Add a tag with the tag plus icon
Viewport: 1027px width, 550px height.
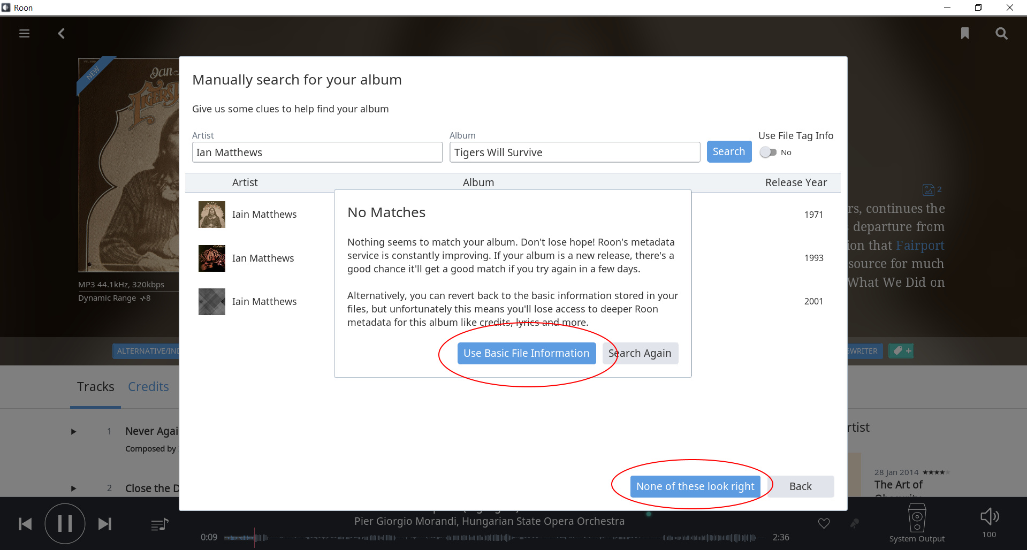(901, 351)
